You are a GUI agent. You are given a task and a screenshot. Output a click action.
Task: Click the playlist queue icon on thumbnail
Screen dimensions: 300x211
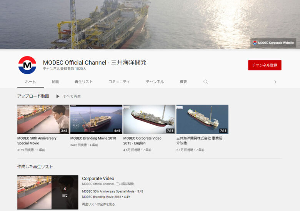pyautogui.click(x=65, y=196)
